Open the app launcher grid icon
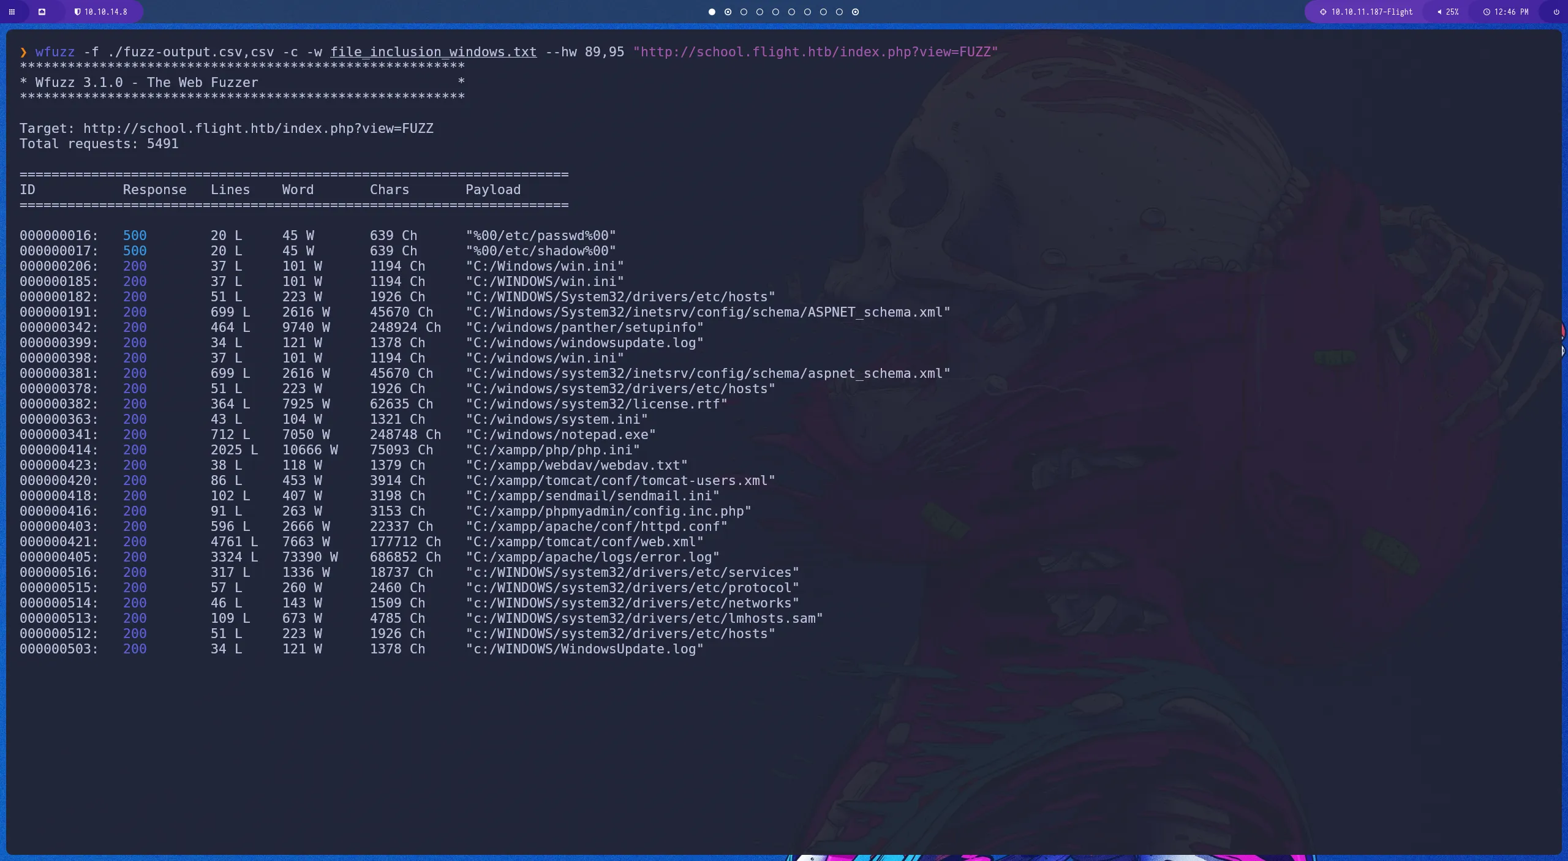 tap(12, 12)
